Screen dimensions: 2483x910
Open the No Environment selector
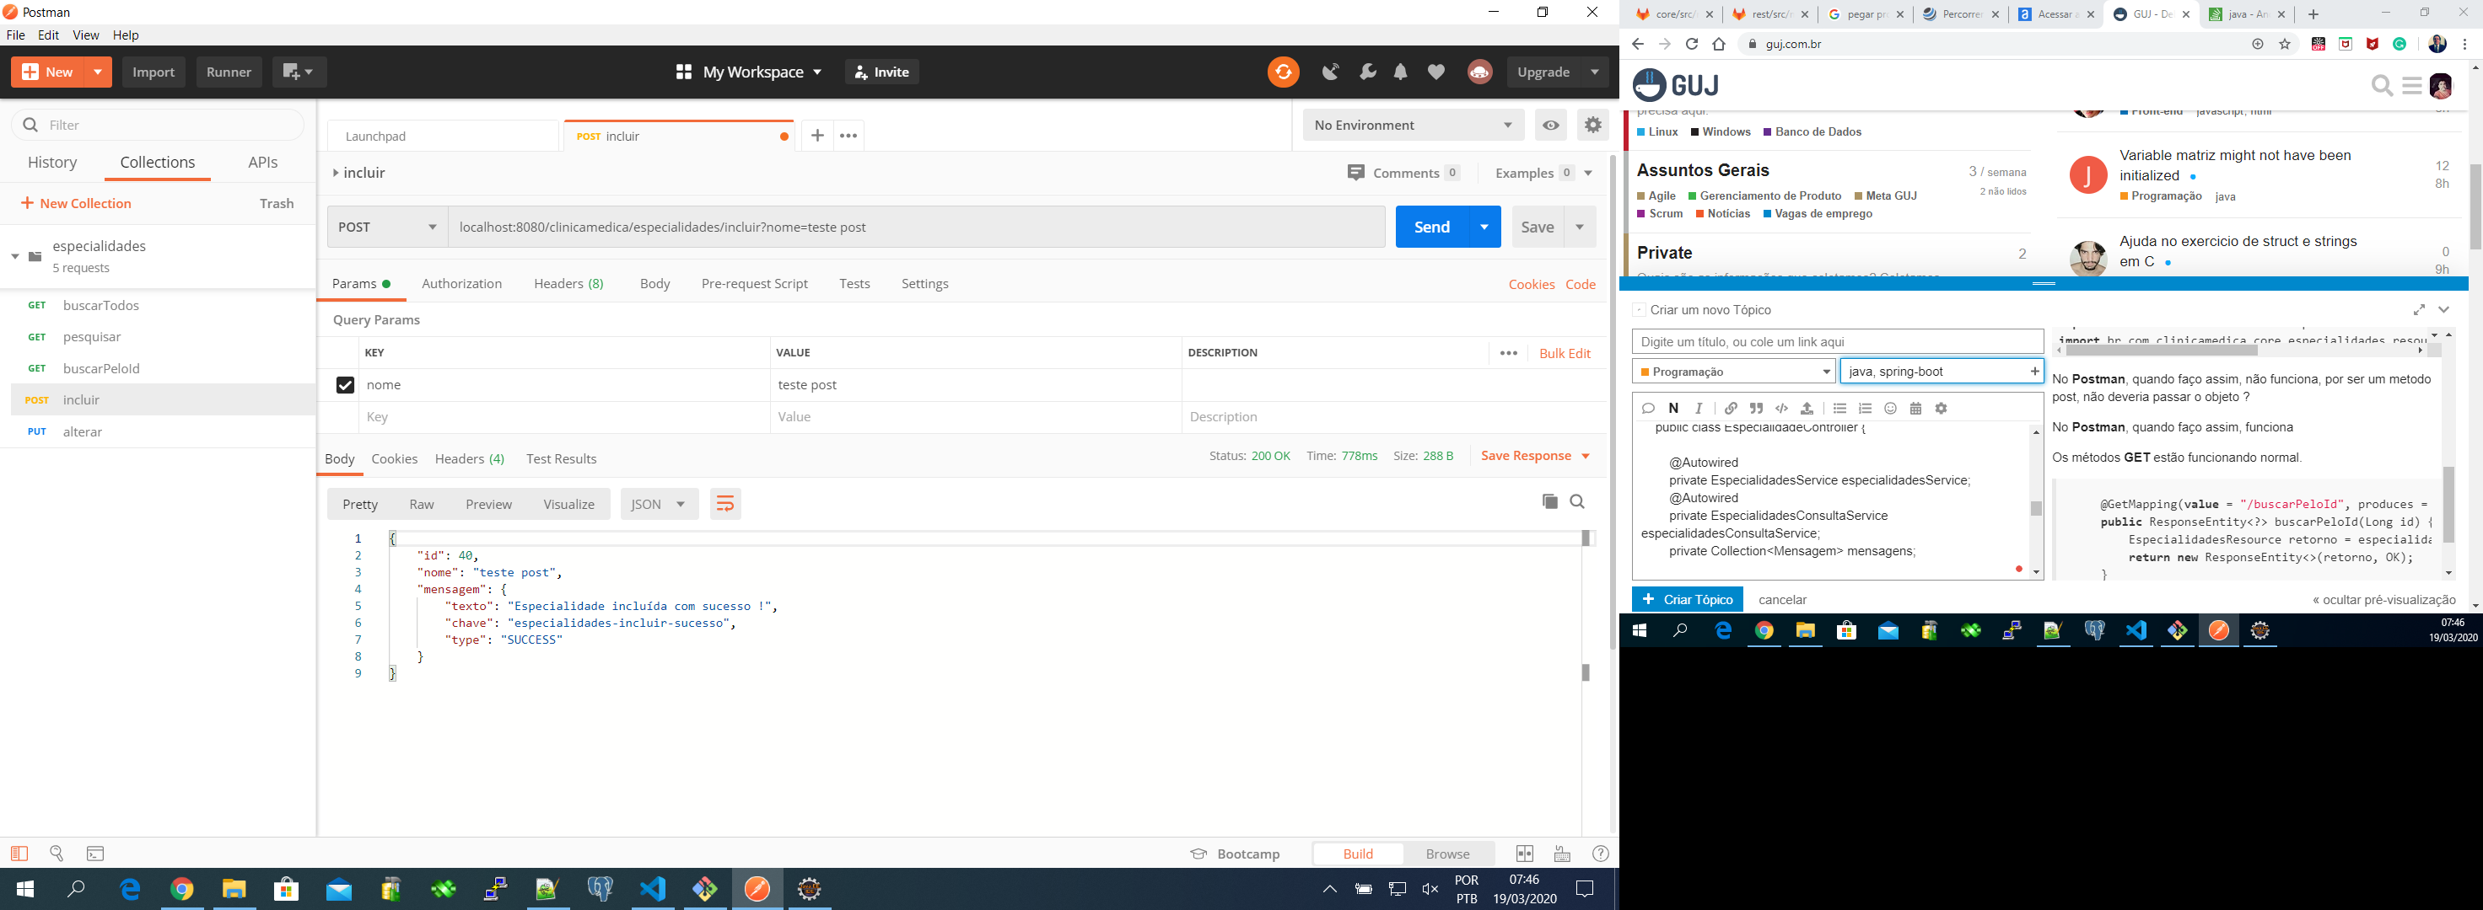1413,126
